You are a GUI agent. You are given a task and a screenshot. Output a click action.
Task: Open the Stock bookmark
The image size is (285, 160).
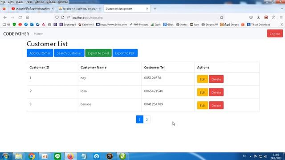pyautogui.click(x=155, y=24)
